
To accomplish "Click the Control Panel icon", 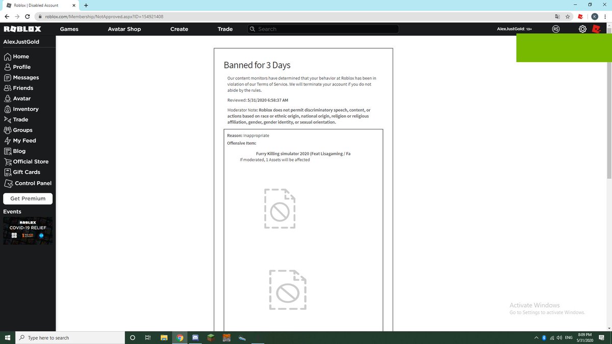I will pyautogui.click(x=8, y=183).
